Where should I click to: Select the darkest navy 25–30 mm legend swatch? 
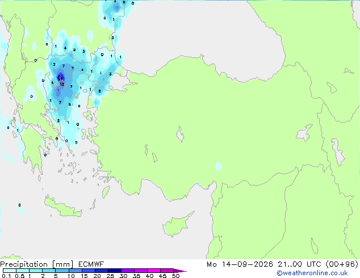point(115,271)
